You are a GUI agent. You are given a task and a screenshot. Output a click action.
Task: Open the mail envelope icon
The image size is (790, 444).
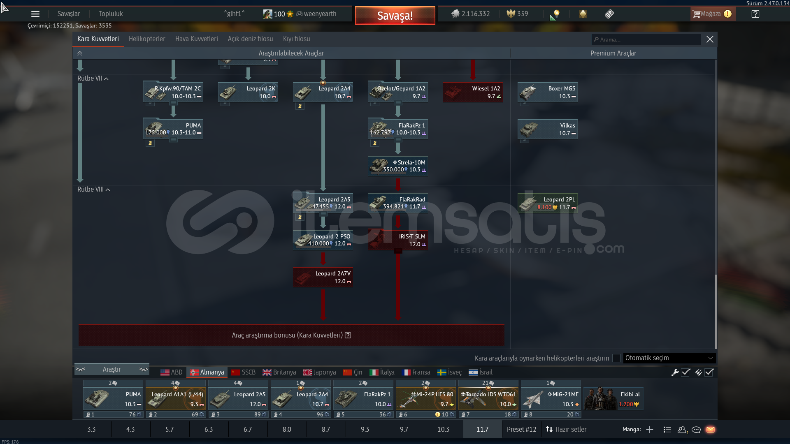[711, 430]
